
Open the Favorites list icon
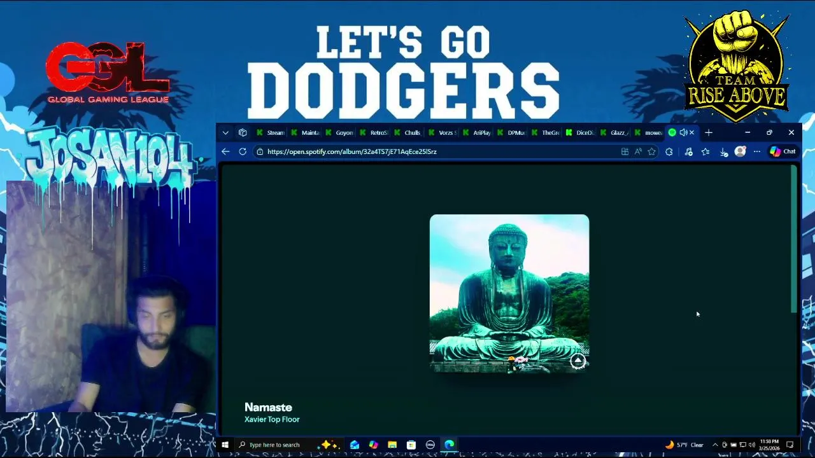pyautogui.click(x=705, y=151)
